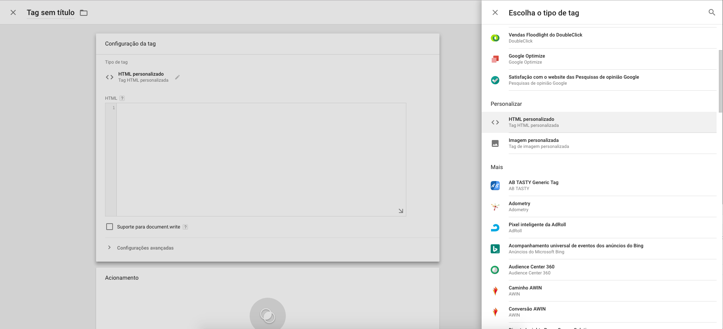Click the 'Acionamento' card heading
Viewport: 723px width, 329px height.
122,278
